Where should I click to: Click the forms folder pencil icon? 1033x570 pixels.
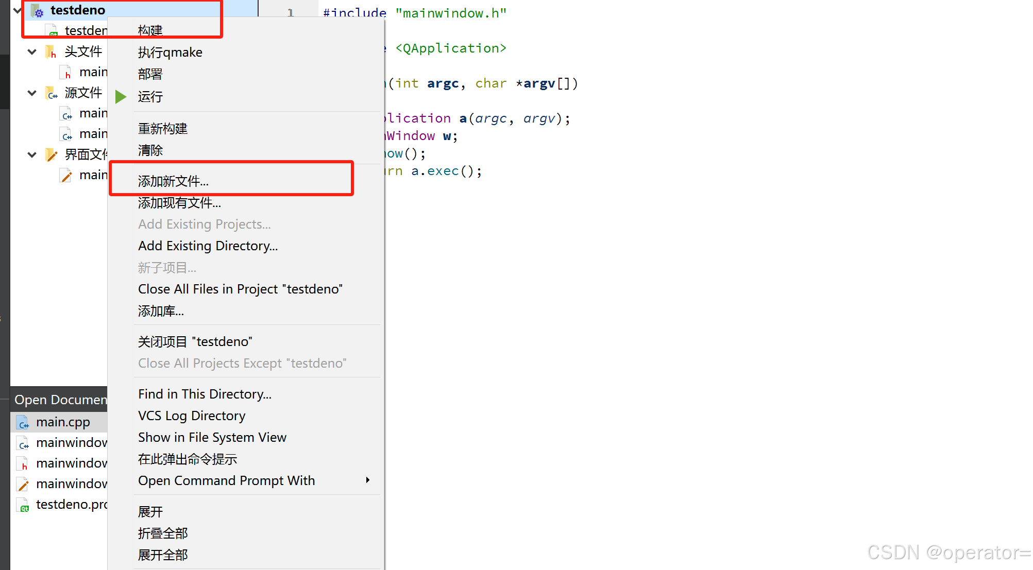coord(51,154)
